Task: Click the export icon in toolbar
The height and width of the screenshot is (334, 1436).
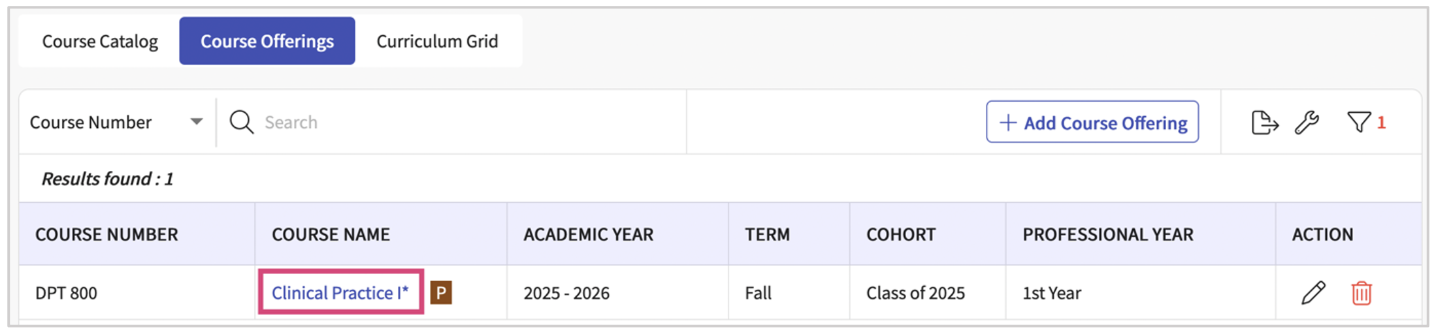Action: 1264,122
